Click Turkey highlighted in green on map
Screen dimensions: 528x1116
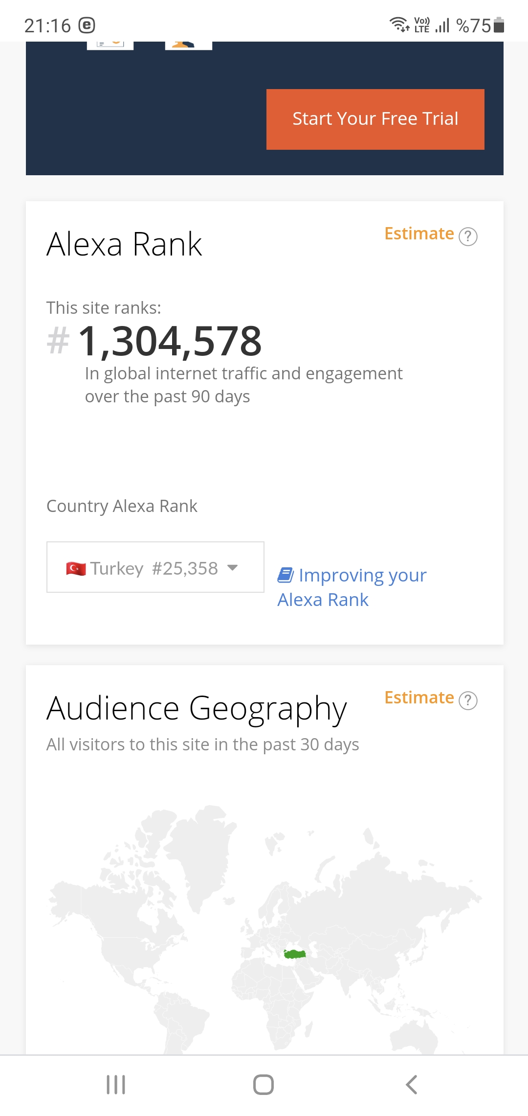click(295, 954)
